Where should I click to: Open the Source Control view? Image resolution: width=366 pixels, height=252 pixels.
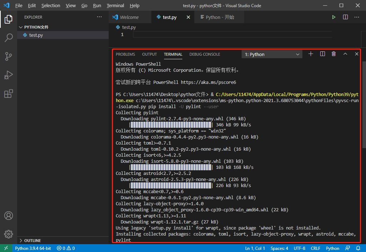tap(9, 56)
